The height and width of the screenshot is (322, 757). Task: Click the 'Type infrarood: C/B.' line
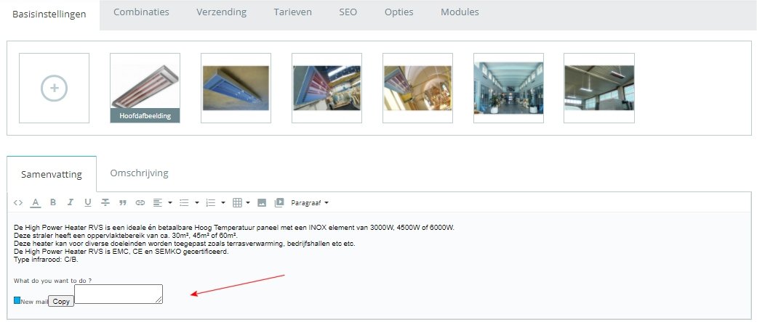46,260
